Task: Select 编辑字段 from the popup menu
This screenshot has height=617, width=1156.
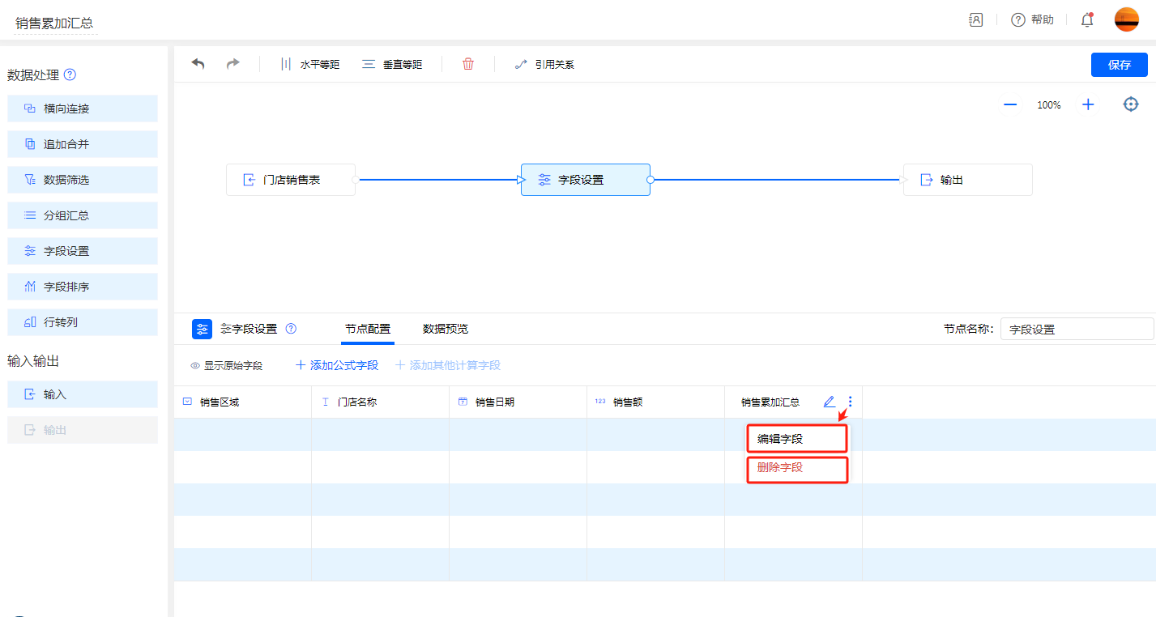Action: (x=796, y=439)
